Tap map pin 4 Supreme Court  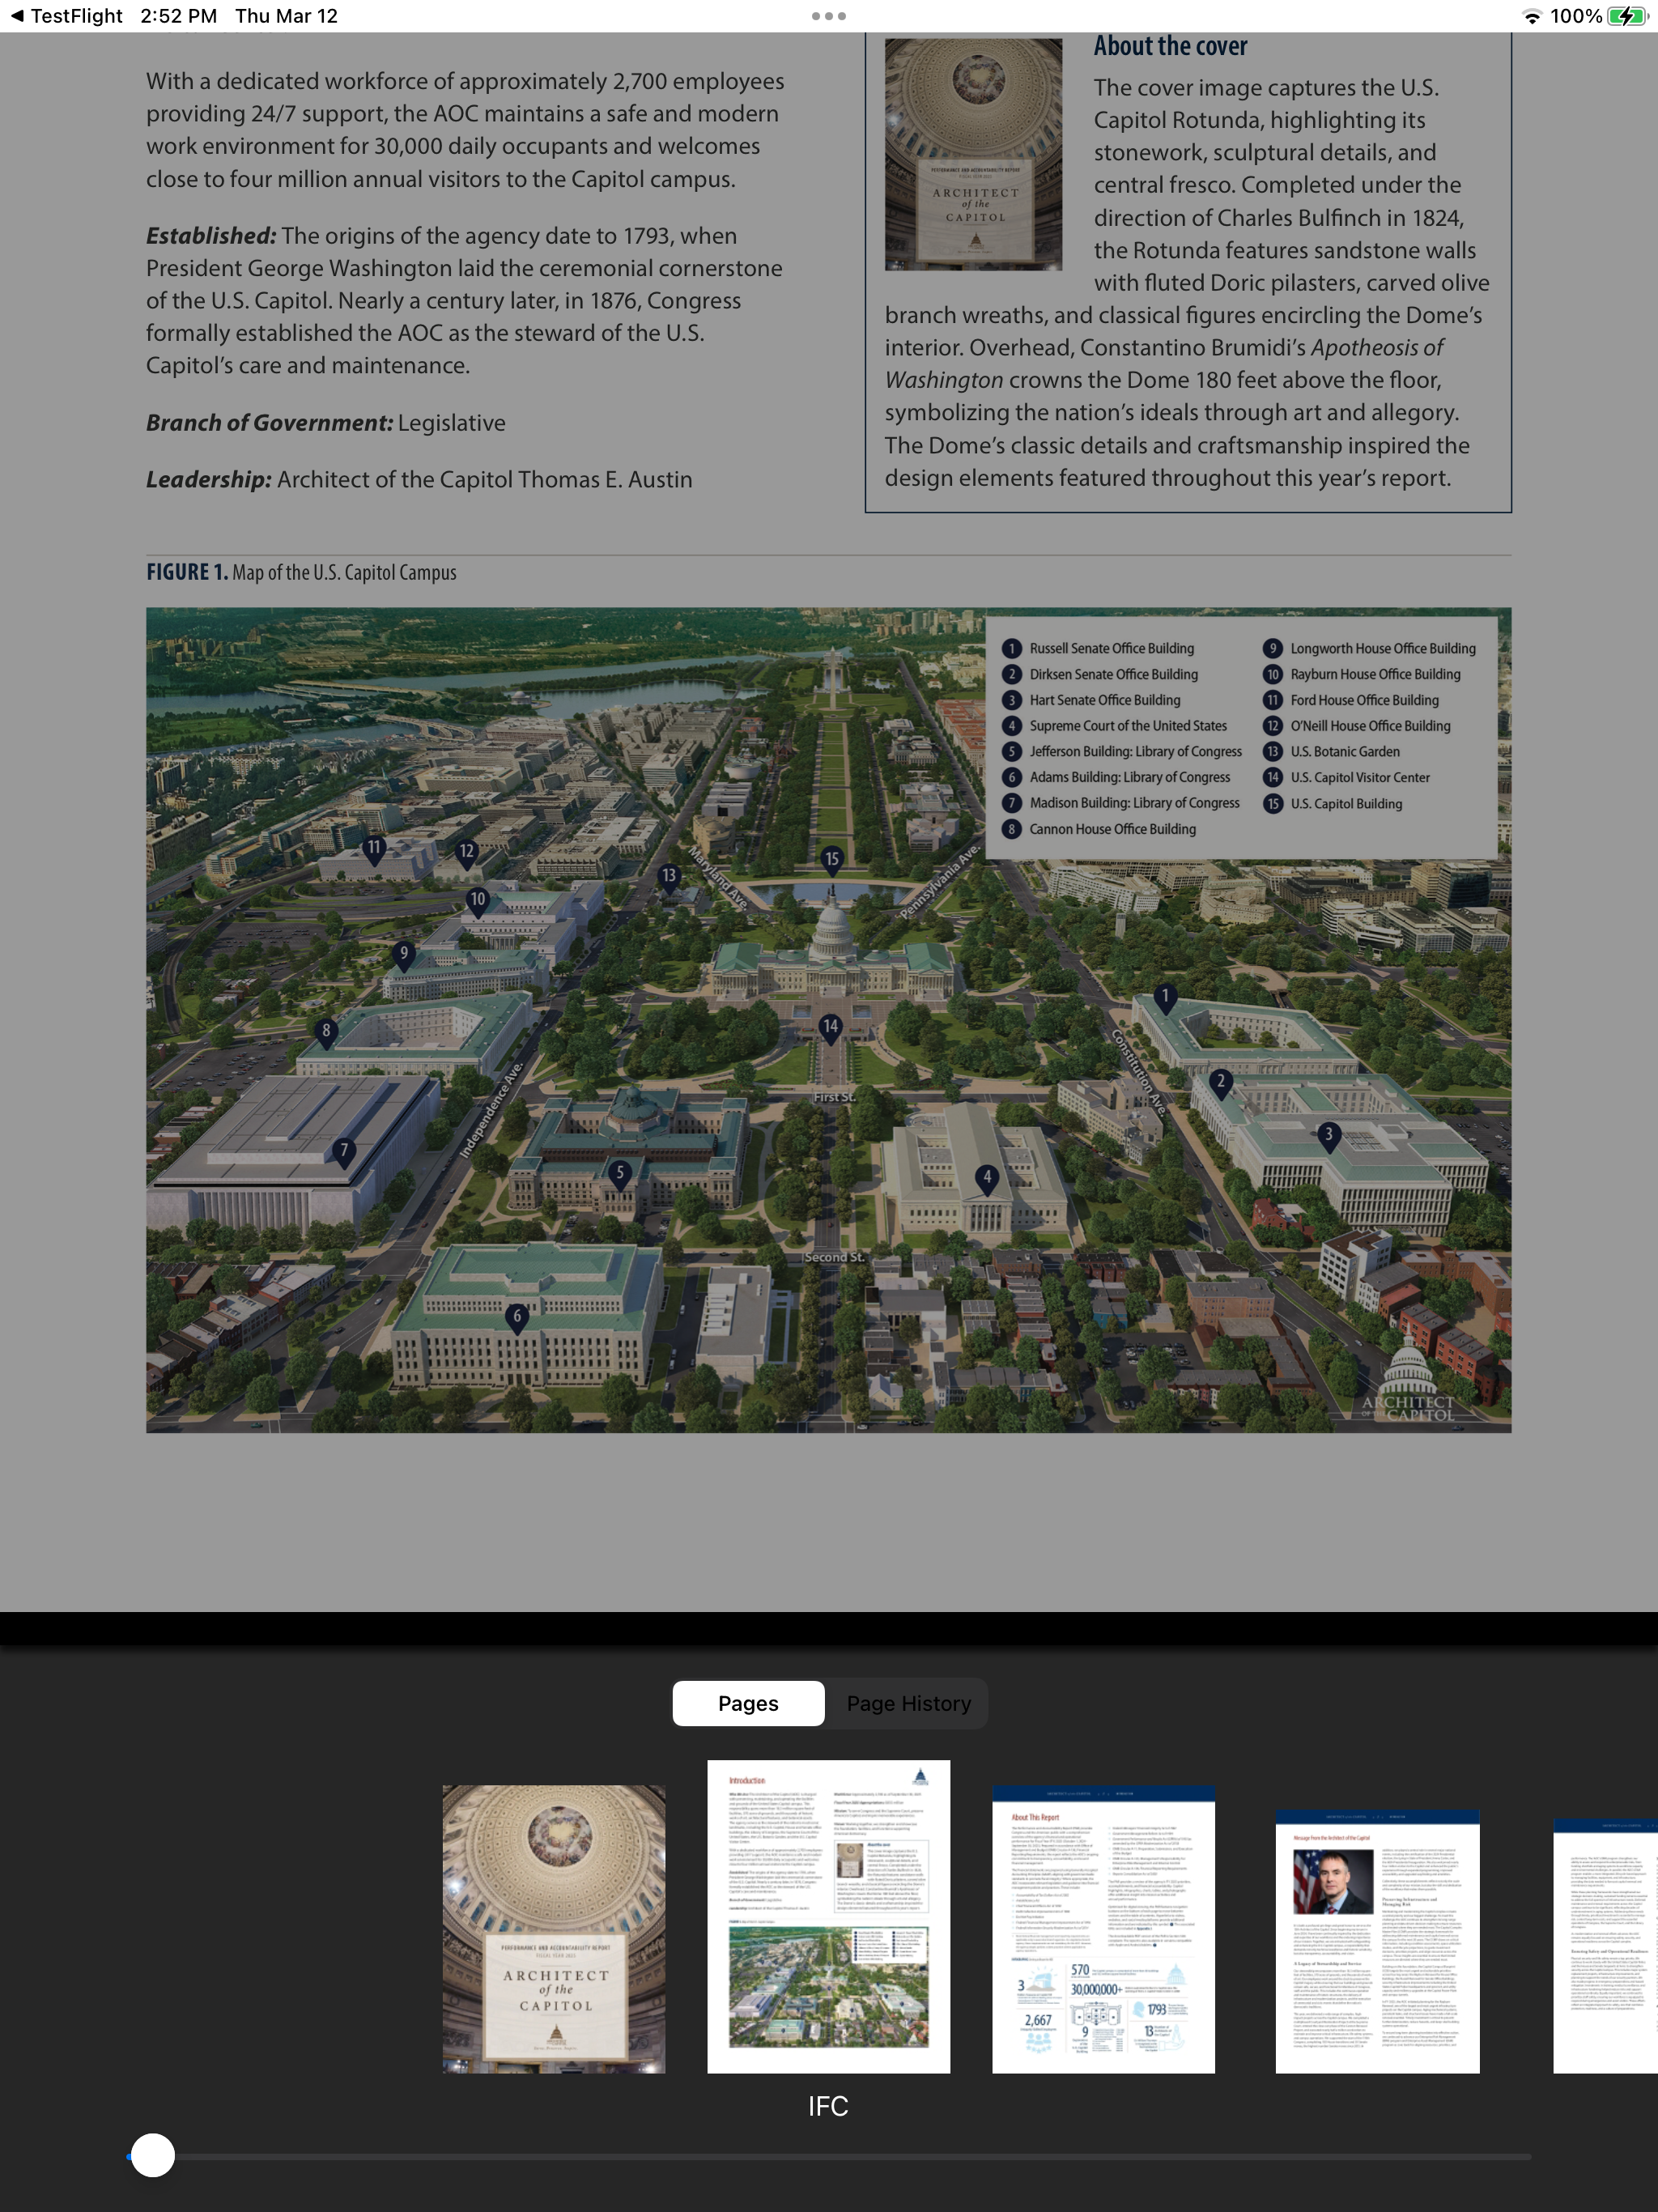(x=987, y=1179)
